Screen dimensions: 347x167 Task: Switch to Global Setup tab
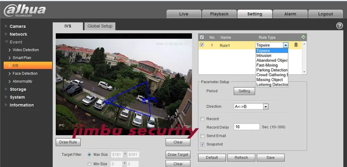(x=100, y=26)
